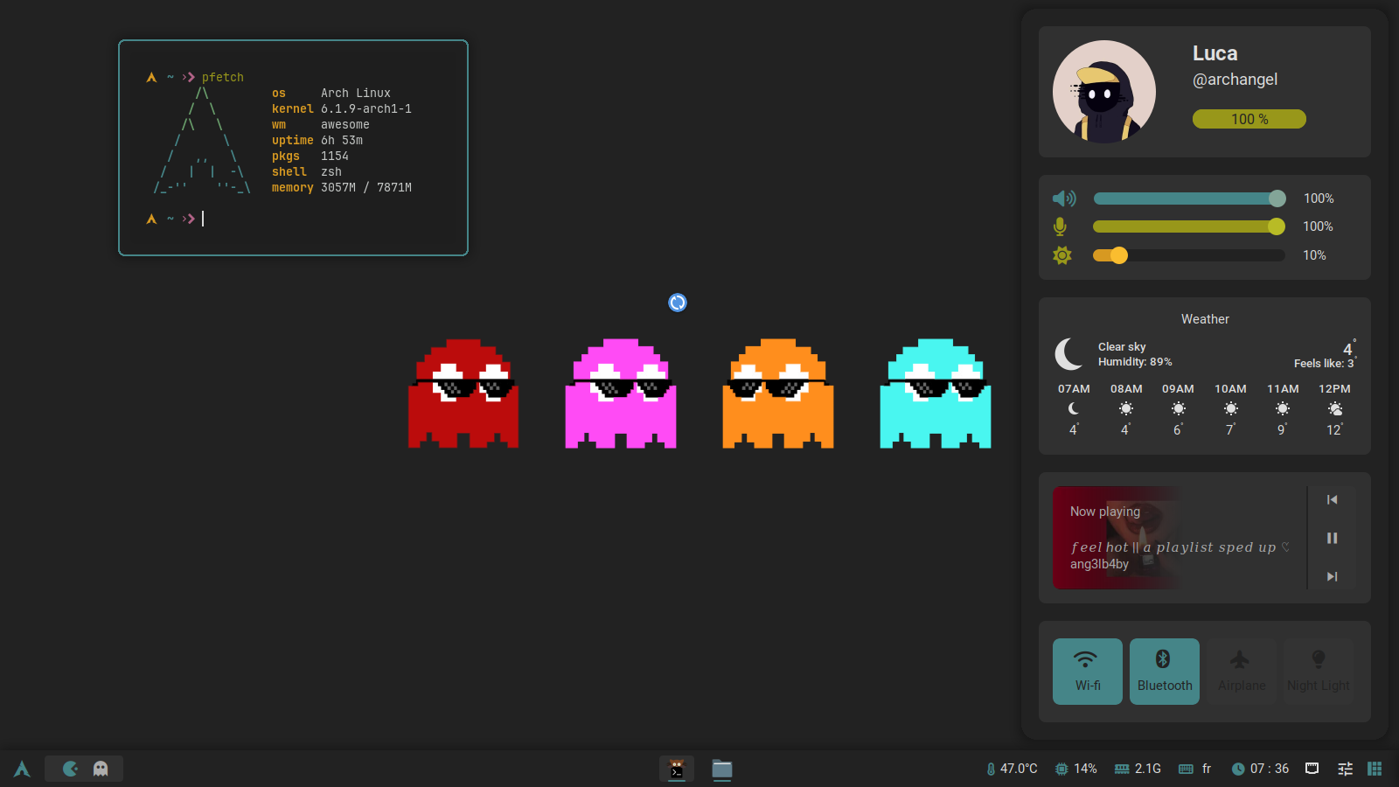The height and width of the screenshot is (787, 1399).
Task: Click the 09AM forecast label
Action: pyautogui.click(x=1178, y=389)
